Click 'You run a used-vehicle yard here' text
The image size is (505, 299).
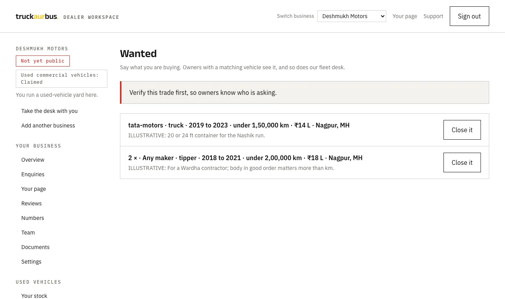pos(57,95)
